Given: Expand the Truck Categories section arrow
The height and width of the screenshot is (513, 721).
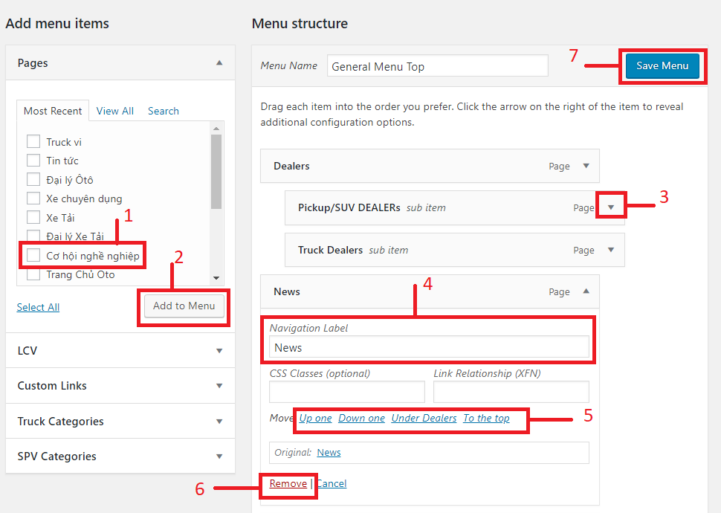Looking at the screenshot, I should click(219, 421).
